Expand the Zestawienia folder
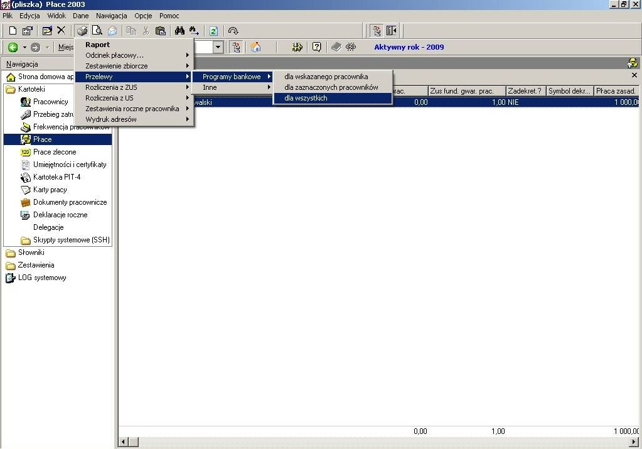The image size is (642, 449). pyautogui.click(x=30, y=265)
